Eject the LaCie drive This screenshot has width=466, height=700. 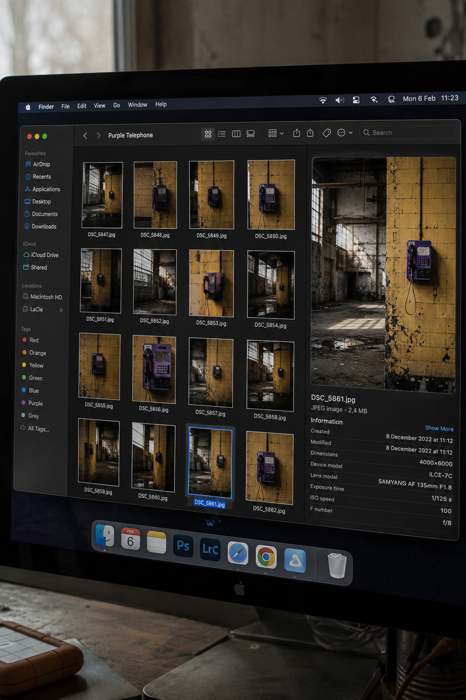pyautogui.click(x=61, y=310)
